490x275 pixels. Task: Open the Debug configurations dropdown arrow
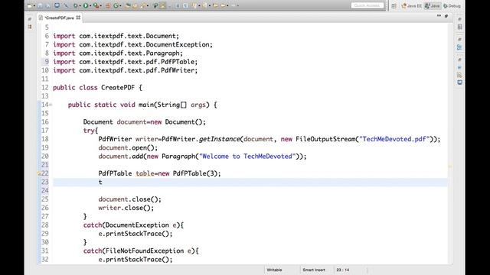(80, 5)
